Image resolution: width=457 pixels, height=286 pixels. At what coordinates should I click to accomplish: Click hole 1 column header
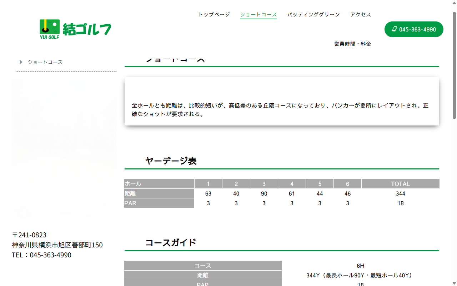209,184
